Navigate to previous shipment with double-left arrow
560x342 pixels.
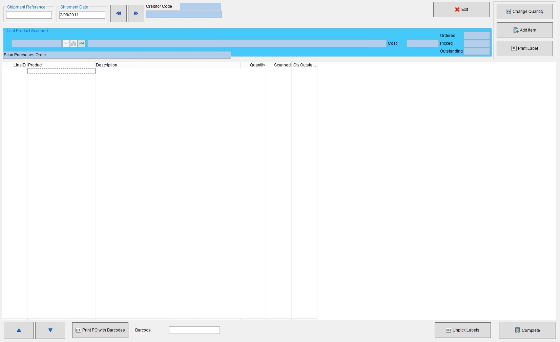118,13
